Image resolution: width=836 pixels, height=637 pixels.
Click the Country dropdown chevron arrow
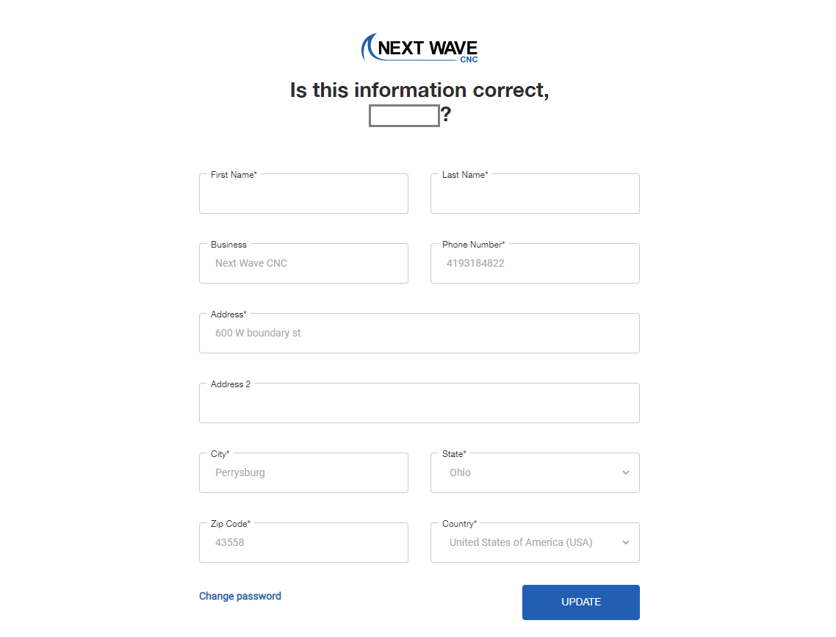626,543
